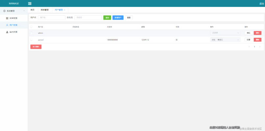Close the 用户管理 tab with its x

pos(65,10)
